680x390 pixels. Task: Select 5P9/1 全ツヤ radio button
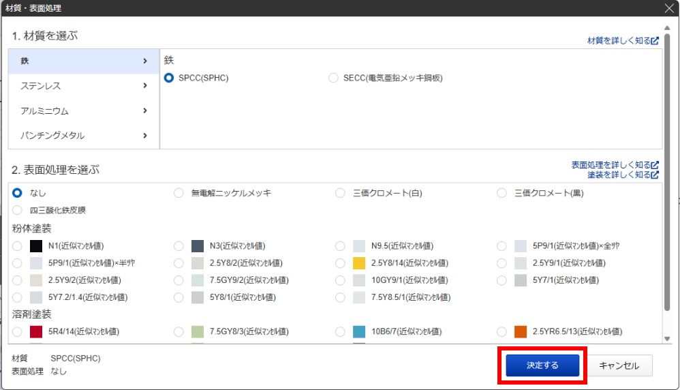click(501, 246)
